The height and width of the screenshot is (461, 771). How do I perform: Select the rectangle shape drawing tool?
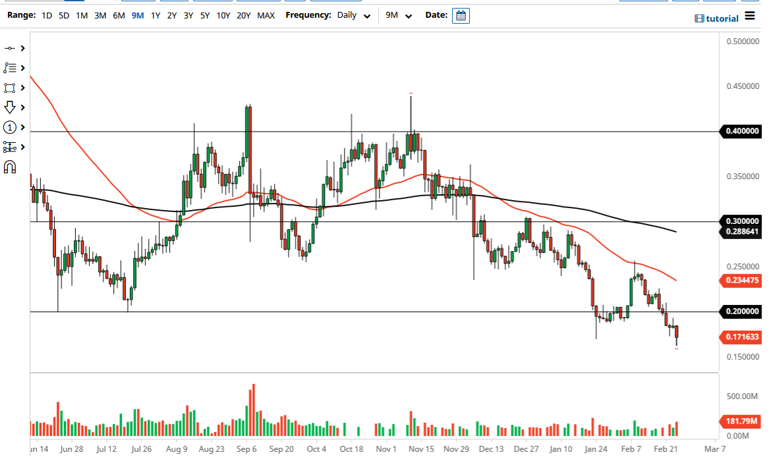(10, 88)
